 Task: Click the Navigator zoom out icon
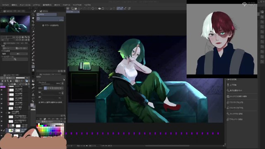pyautogui.click(x=17, y=37)
